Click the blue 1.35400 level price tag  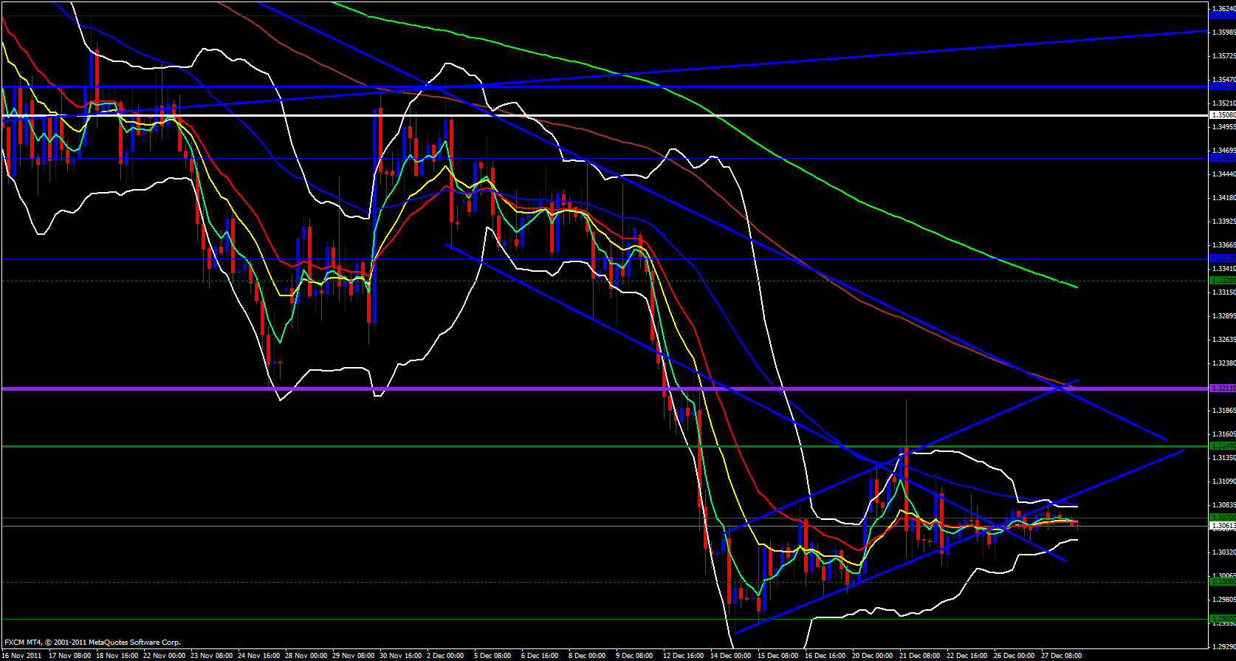click(1223, 87)
